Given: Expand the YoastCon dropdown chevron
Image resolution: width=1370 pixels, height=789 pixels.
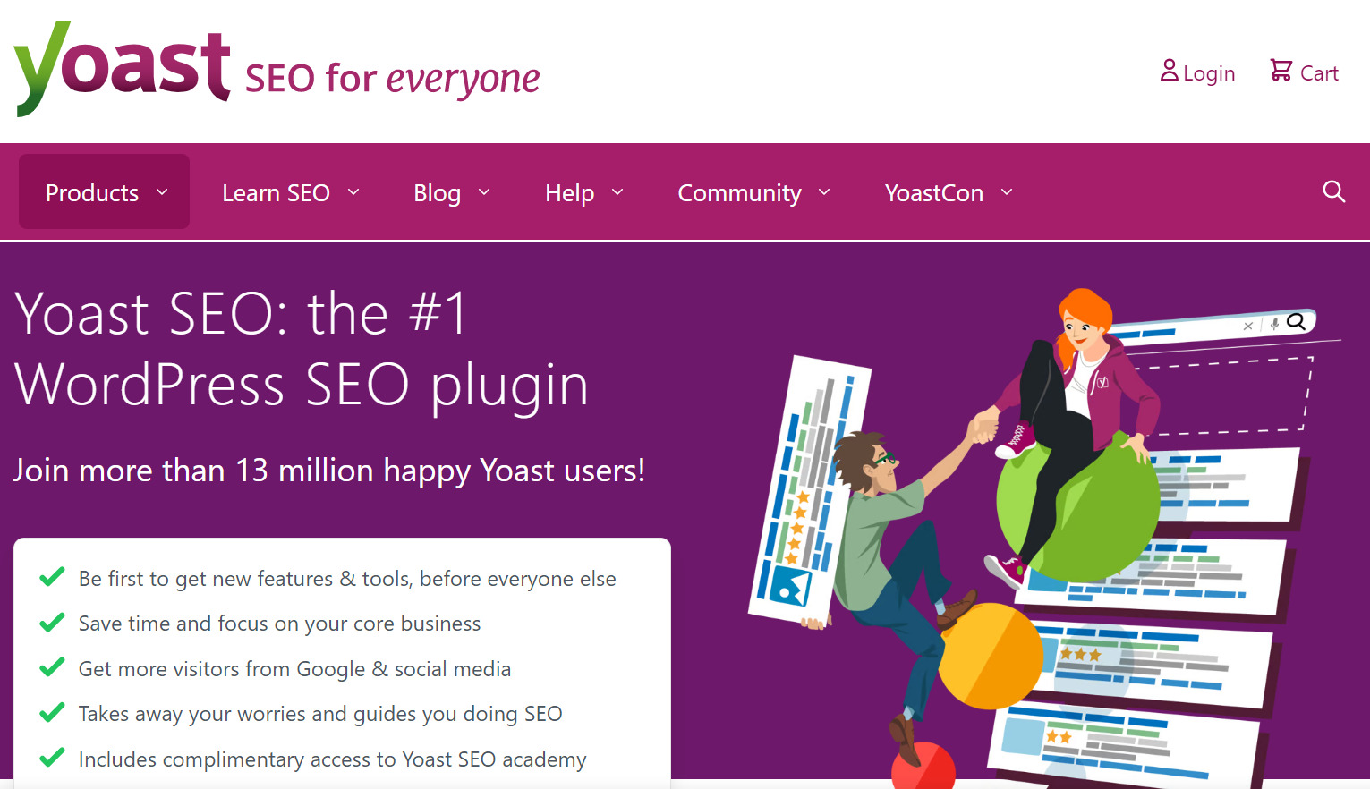Looking at the screenshot, I should 1007,192.
